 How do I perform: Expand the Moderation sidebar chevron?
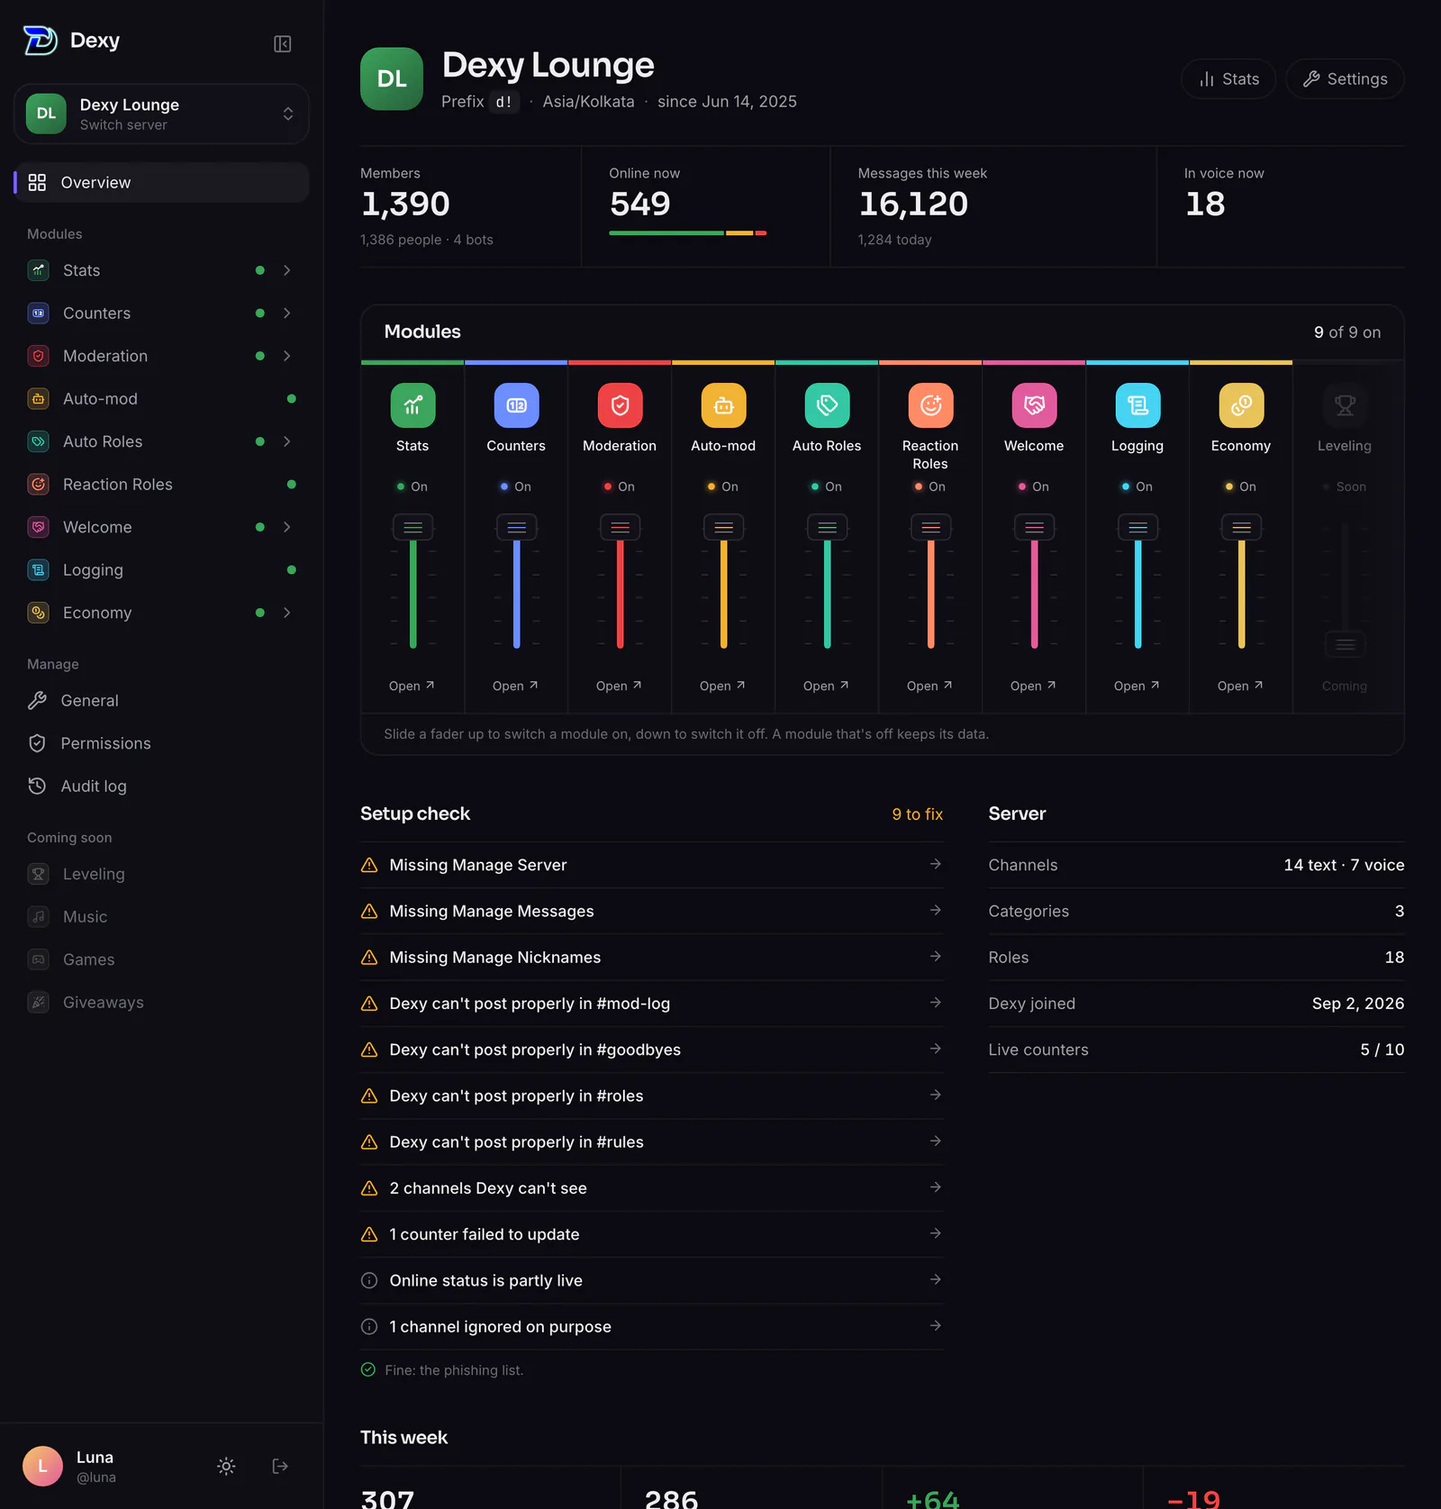click(x=286, y=356)
